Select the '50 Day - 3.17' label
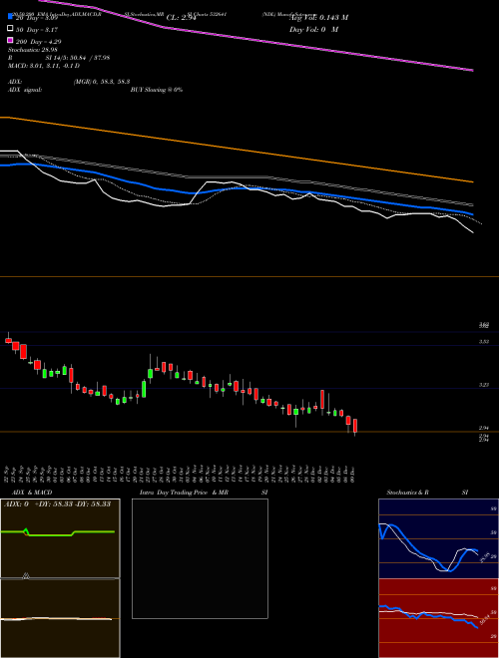 click(x=37, y=29)
